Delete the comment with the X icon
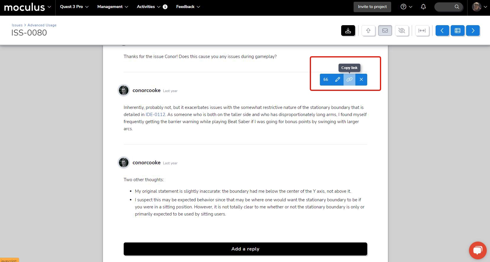This screenshot has width=490, height=262. click(x=361, y=79)
